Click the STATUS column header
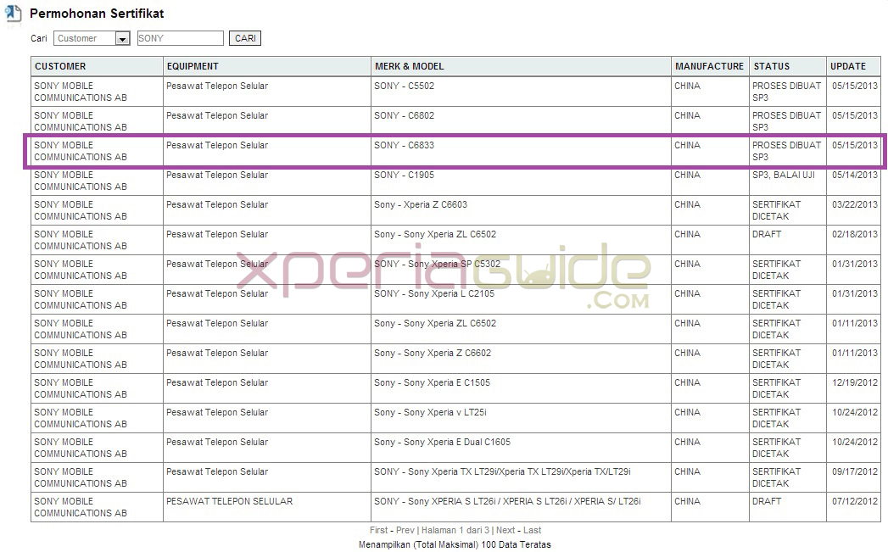888x552 pixels. 787,66
